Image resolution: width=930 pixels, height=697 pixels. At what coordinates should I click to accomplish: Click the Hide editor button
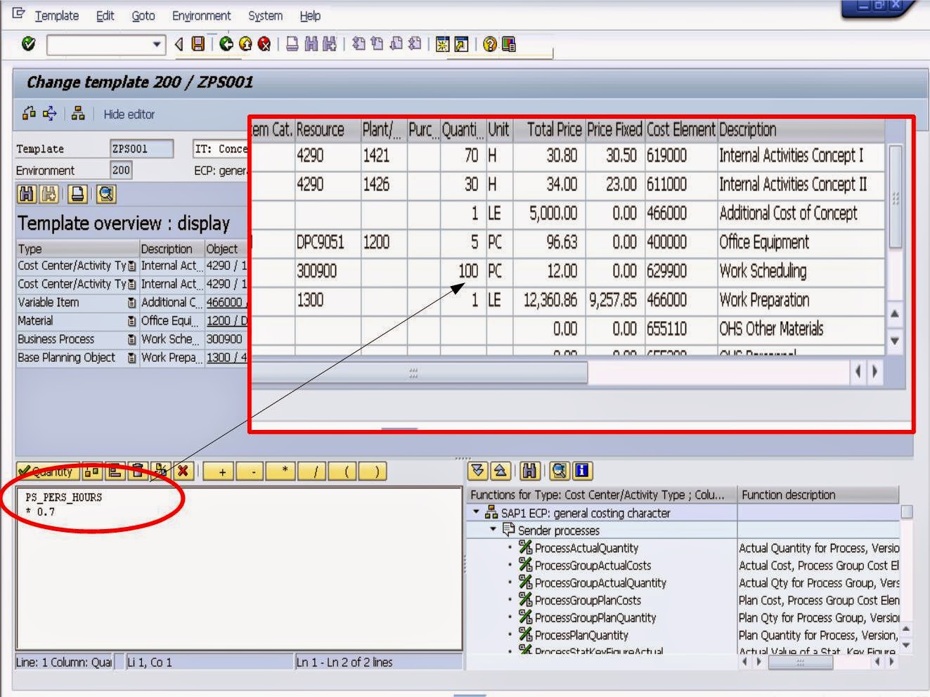click(x=127, y=114)
